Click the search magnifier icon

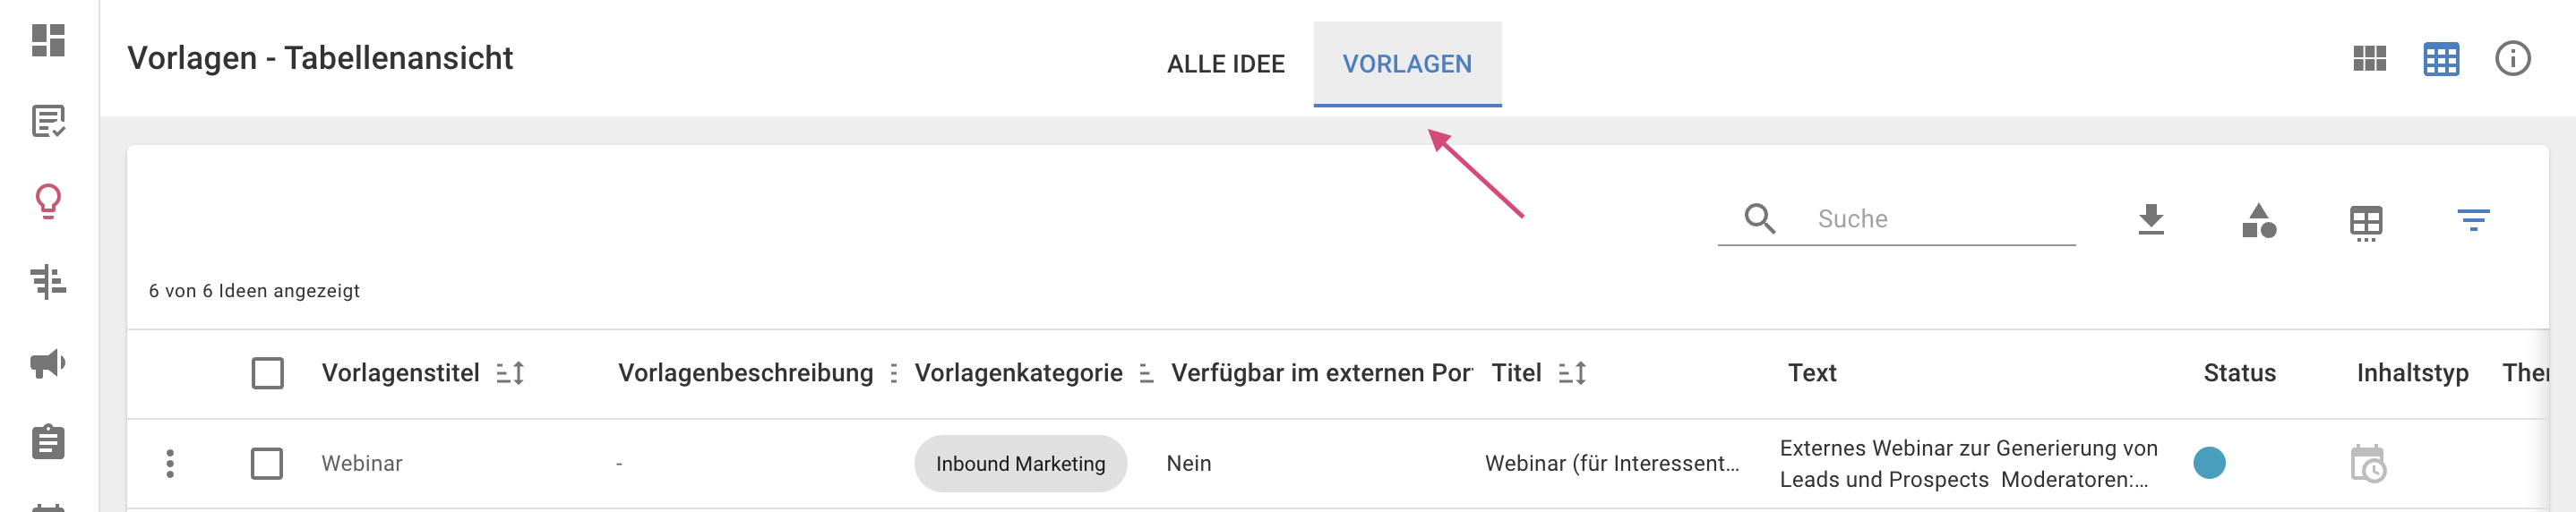(1760, 218)
